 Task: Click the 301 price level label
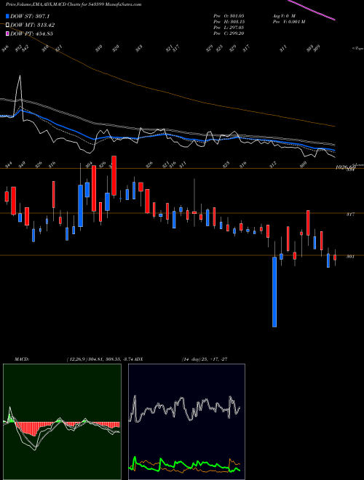tap(350, 257)
